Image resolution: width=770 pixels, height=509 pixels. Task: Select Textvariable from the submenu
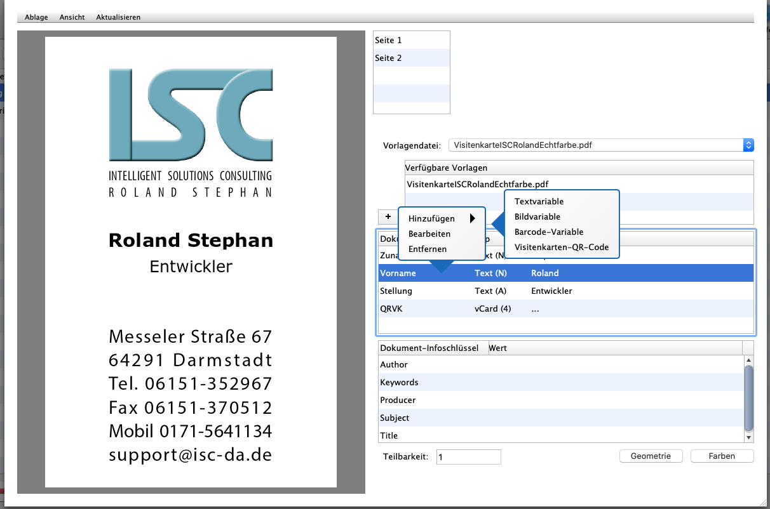539,201
